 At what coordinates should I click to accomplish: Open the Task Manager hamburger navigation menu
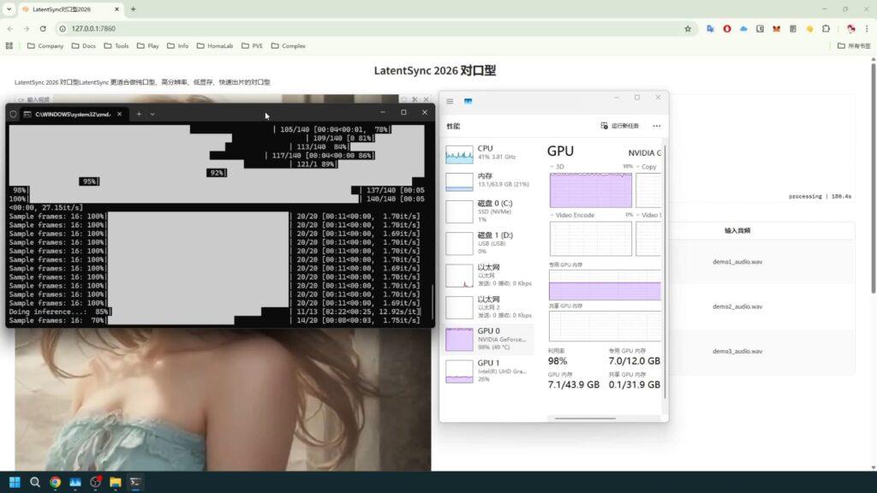450,101
